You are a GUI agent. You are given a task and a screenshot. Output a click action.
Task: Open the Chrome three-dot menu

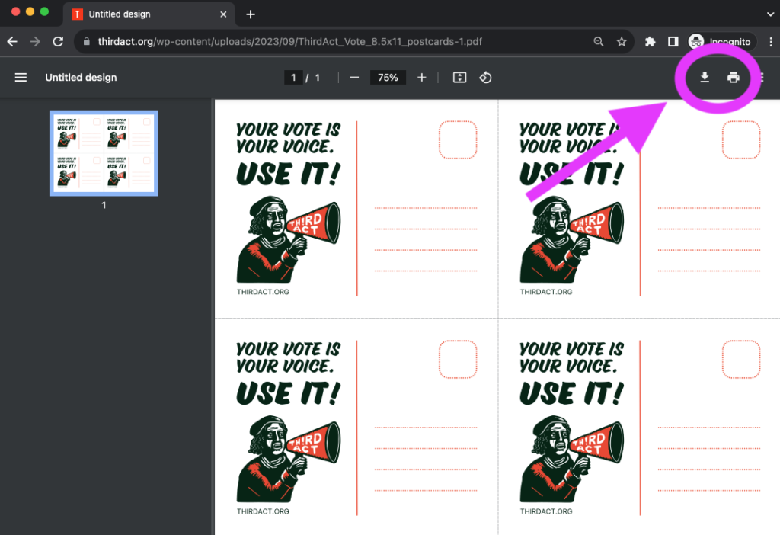(771, 42)
